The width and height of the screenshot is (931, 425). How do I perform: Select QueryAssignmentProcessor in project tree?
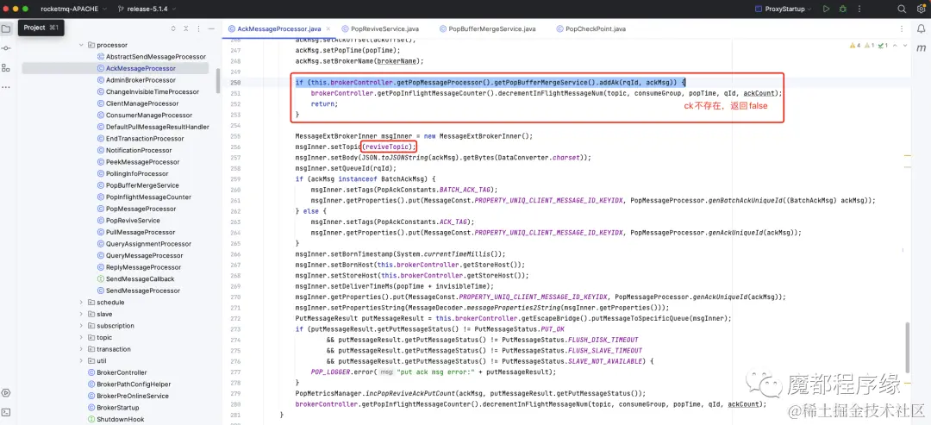point(148,244)
